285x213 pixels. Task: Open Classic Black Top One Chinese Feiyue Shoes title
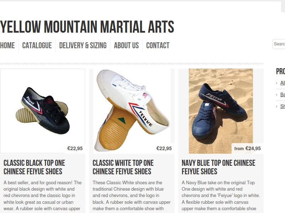click(34, 167)
